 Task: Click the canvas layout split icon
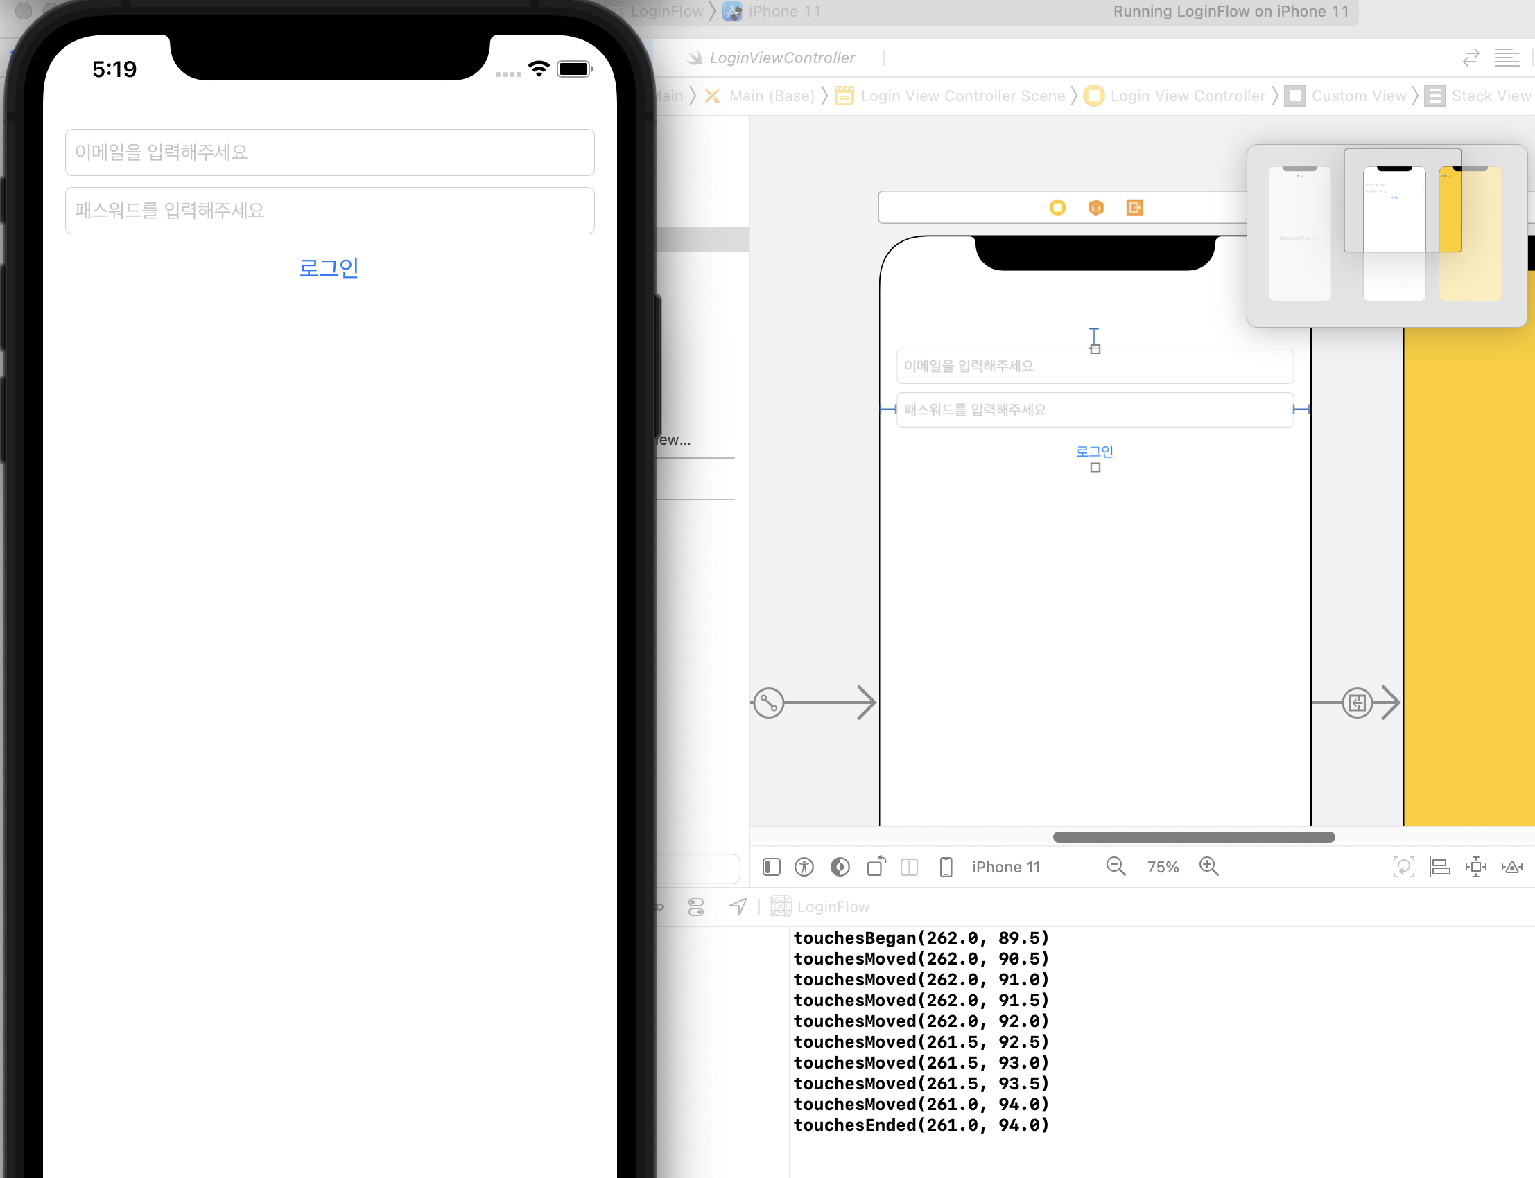coord(909,868)
